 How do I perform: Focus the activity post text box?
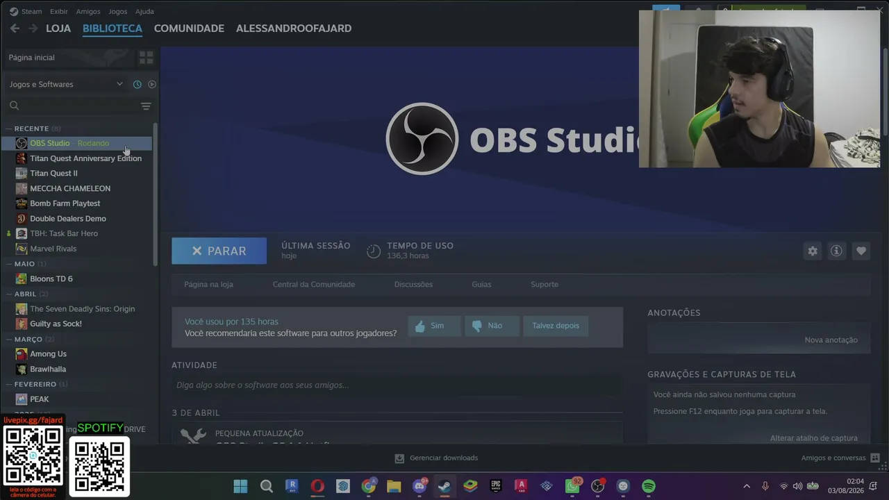(397, 385)
